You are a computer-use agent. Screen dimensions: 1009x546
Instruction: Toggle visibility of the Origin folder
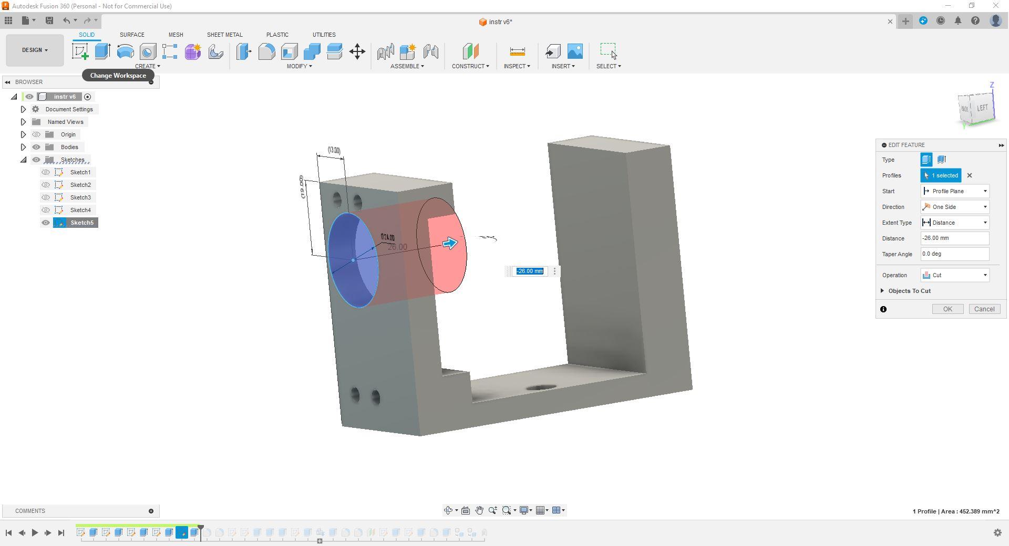coord(36,134)
